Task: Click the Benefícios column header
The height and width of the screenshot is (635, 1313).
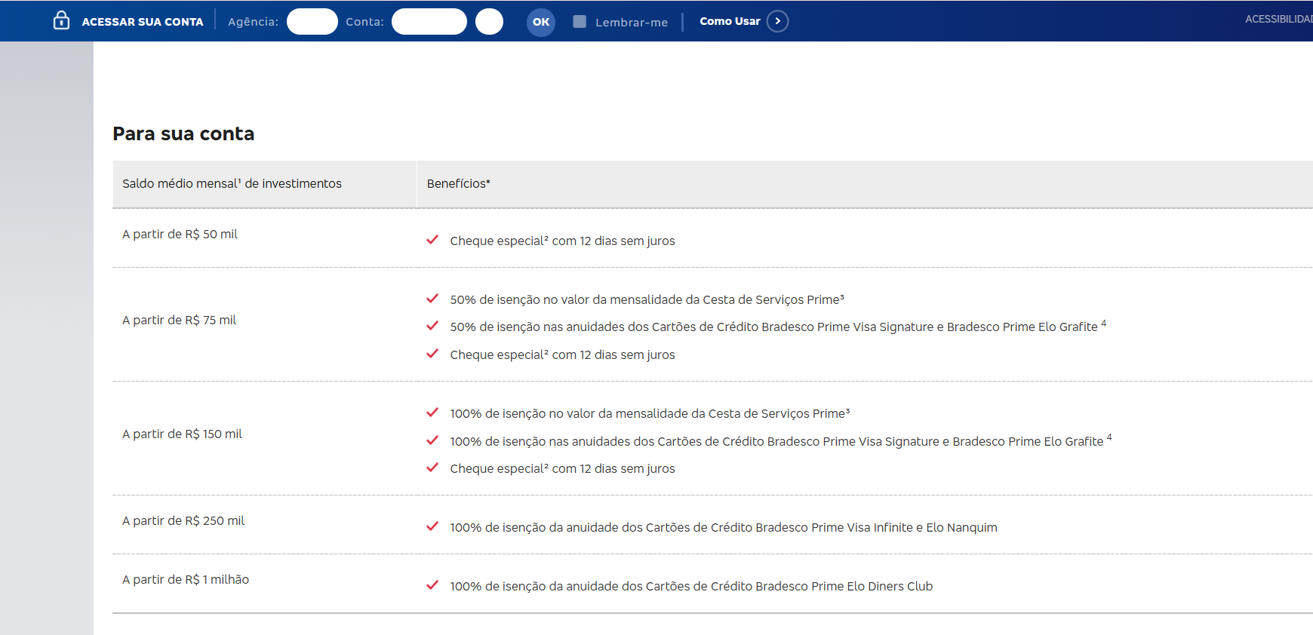Action: (x=458, y=183)
